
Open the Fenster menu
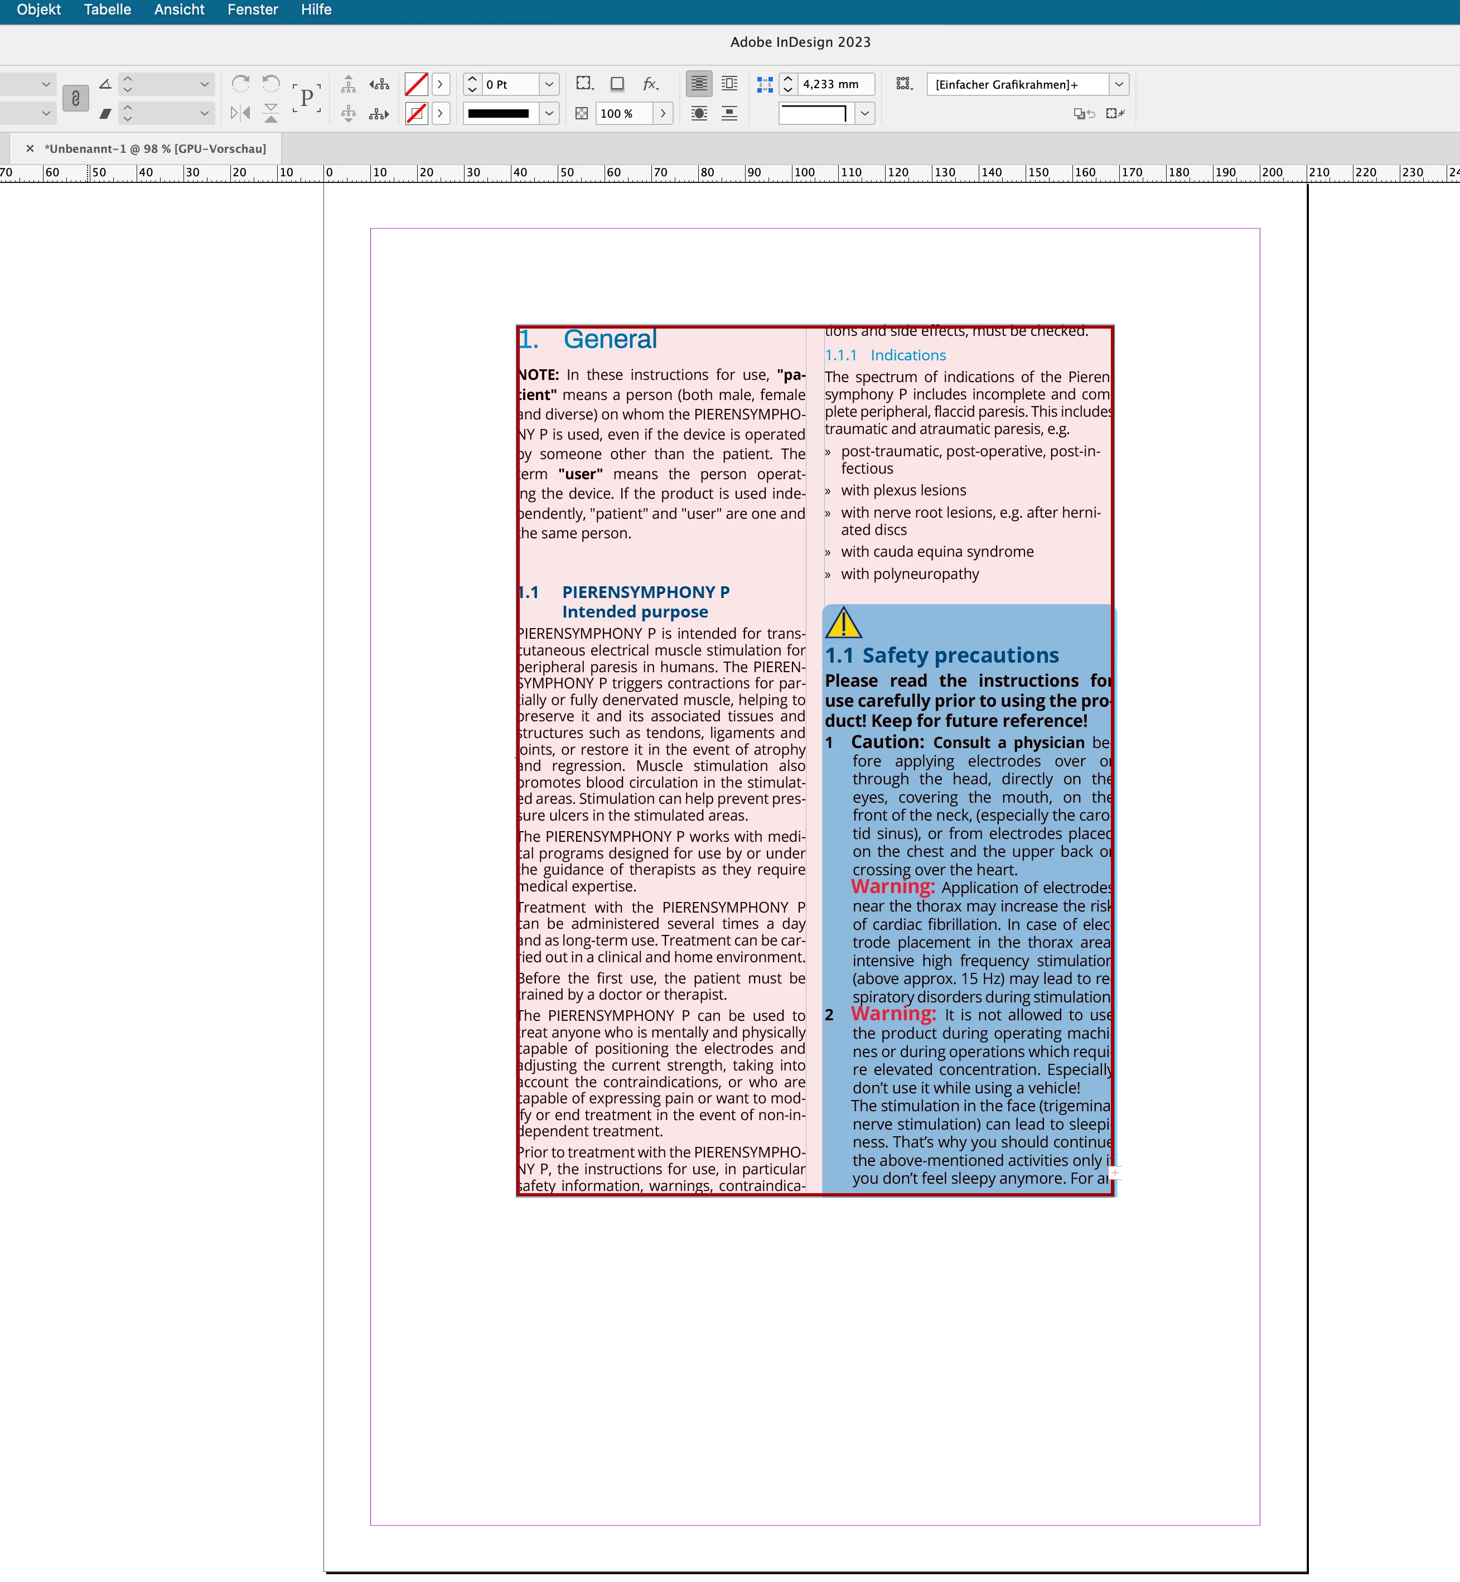point(252,9)
